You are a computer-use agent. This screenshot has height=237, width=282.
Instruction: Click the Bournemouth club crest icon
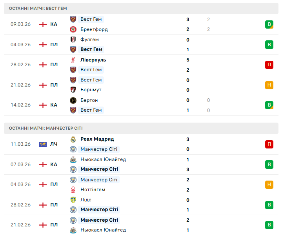pyautogui.click(x=73, y=90)
